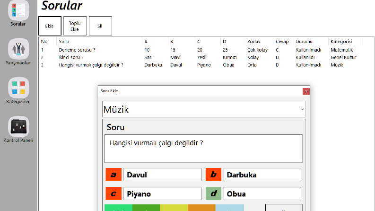Pick the dark green difficulty swatch
The height and width of the screenshot is (211, 375).
(x=146, y=208)
